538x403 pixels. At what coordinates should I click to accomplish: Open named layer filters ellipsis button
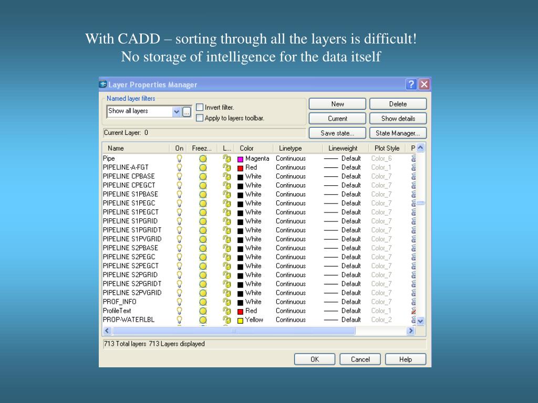tap(187, 112)
